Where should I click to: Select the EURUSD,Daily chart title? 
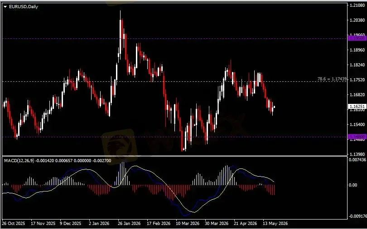coord(24,6)
